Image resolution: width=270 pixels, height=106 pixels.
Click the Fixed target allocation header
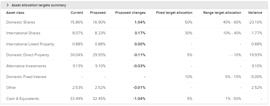tap(174, 13)
